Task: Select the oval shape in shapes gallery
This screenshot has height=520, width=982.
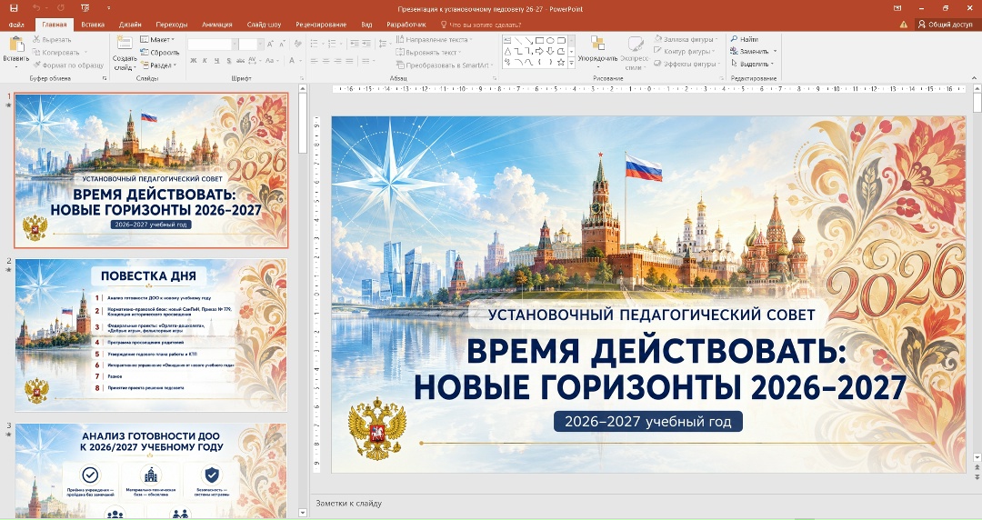Action: (550, 40)
